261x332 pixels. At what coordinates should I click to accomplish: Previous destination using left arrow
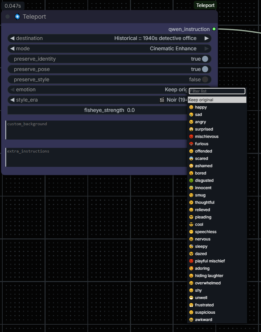point(12,38)
